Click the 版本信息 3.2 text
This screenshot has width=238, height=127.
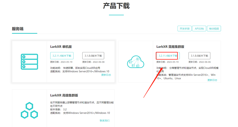(58, 109)
